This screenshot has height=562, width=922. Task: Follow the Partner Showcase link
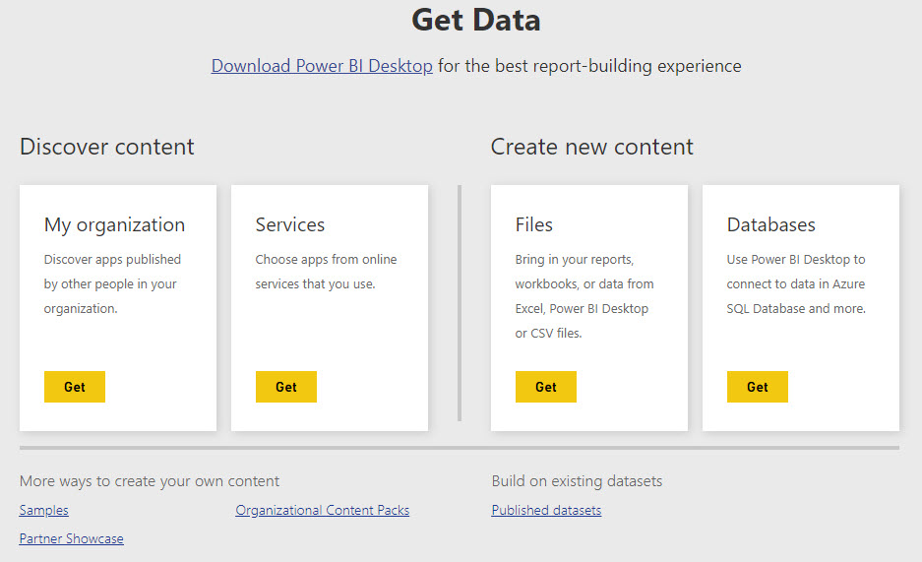tap(71, 538)
